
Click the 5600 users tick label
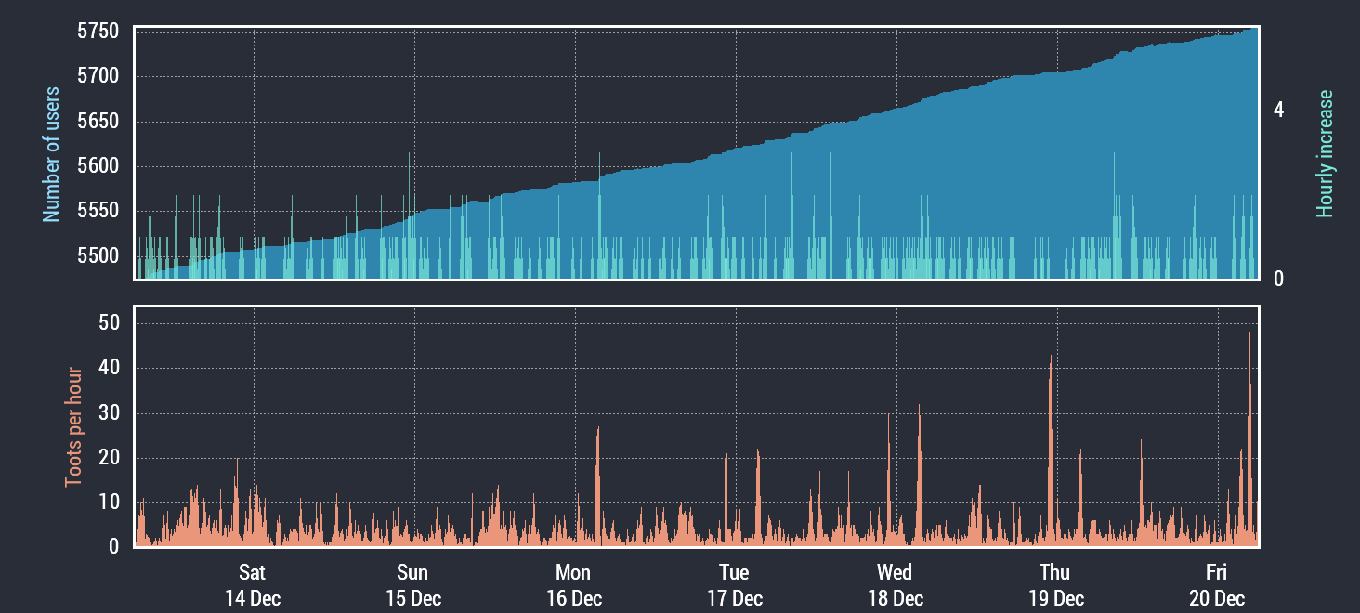[x=98, y=166]
